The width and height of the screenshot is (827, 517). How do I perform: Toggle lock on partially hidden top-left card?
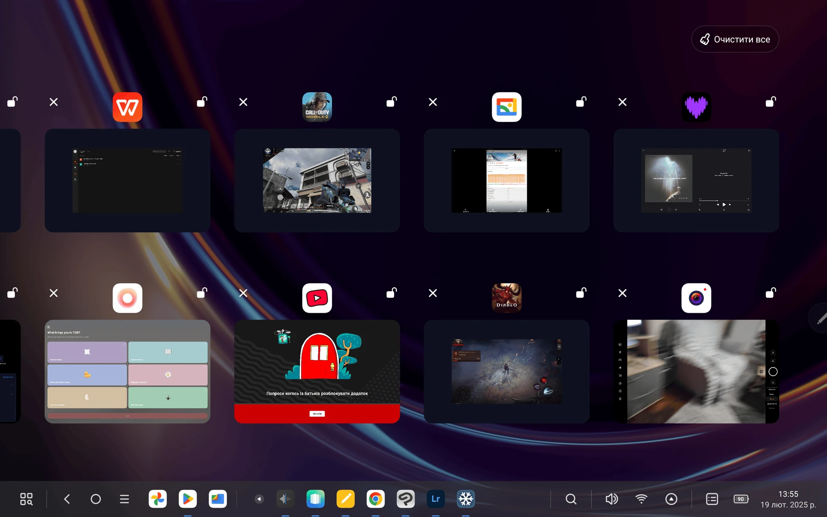(x=12, y=102)
